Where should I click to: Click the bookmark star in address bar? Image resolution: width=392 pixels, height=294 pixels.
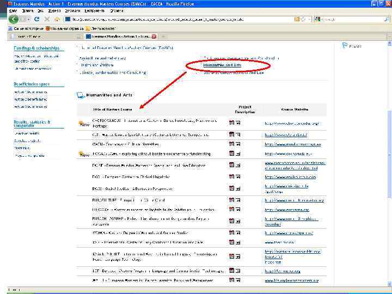tap(303, 19)
